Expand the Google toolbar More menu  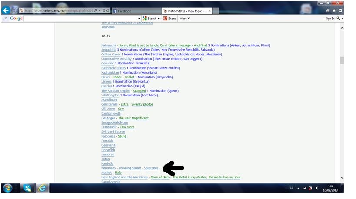coord(185,19)
